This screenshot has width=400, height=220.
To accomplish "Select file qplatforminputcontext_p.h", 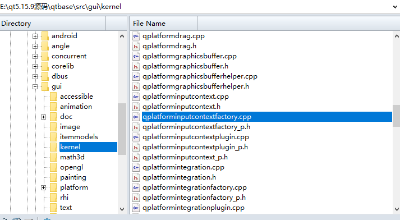I will (185, 157).
